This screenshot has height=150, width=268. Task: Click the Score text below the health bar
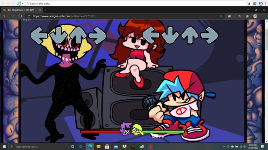tap(158, 137)
